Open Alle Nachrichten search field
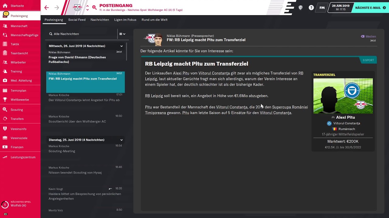Screen dimensions: 389x218 [x=81, y=34]
